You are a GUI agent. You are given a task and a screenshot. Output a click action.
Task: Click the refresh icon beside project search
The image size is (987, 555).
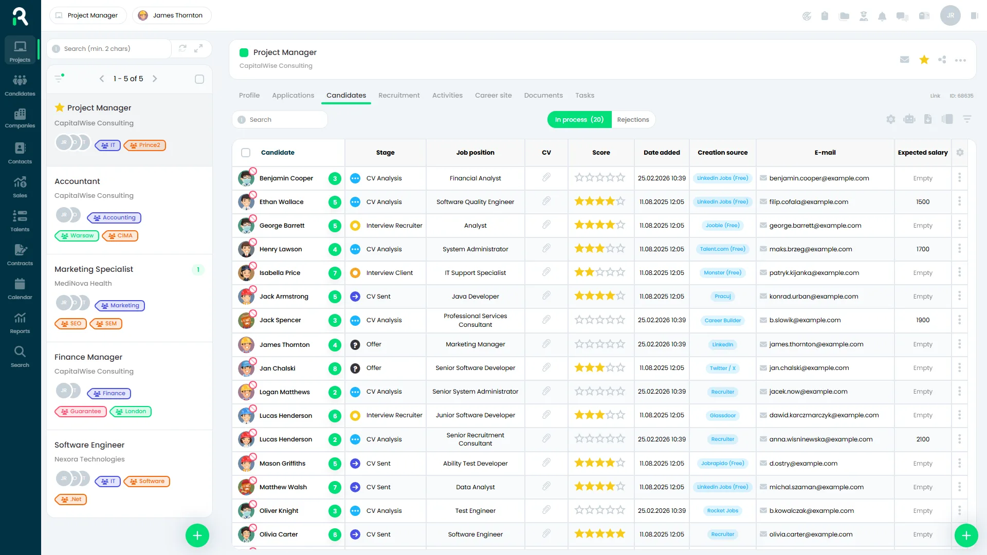tap(182, 48)
